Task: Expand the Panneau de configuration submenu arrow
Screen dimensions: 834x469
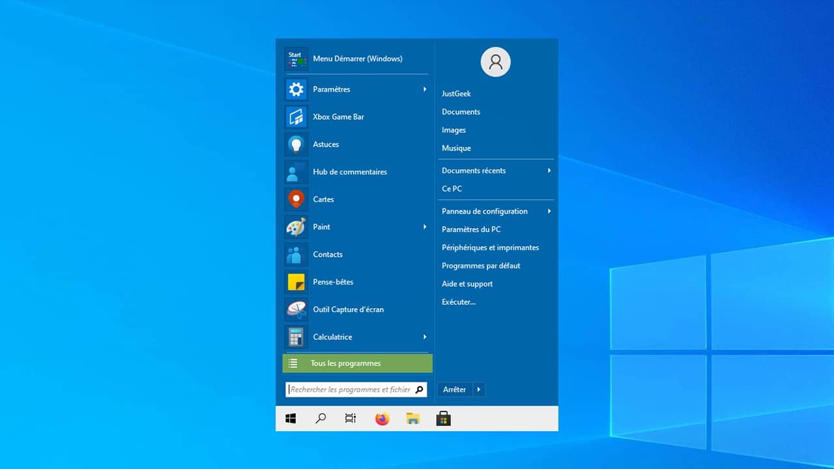Action: click(549, 211)
